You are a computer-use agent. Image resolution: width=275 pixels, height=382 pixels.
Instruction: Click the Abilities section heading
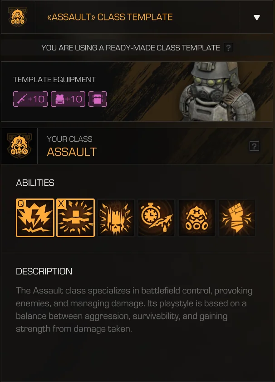pyautogui.click(x=35, y=183)
